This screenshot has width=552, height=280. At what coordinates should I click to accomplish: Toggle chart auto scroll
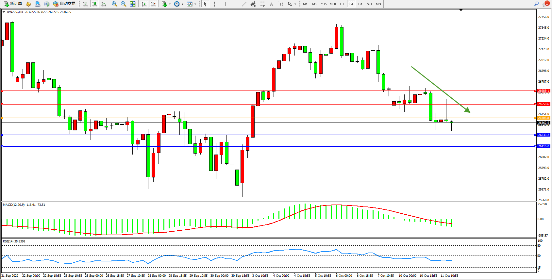click(144, 4)
